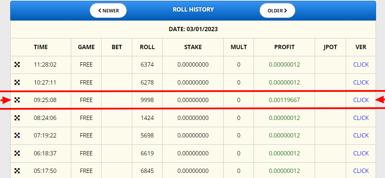The width and height of the screenshot is (385, 178).
Task: Expand the 10:27:11 roll row icon
Action: pos(17,82)
